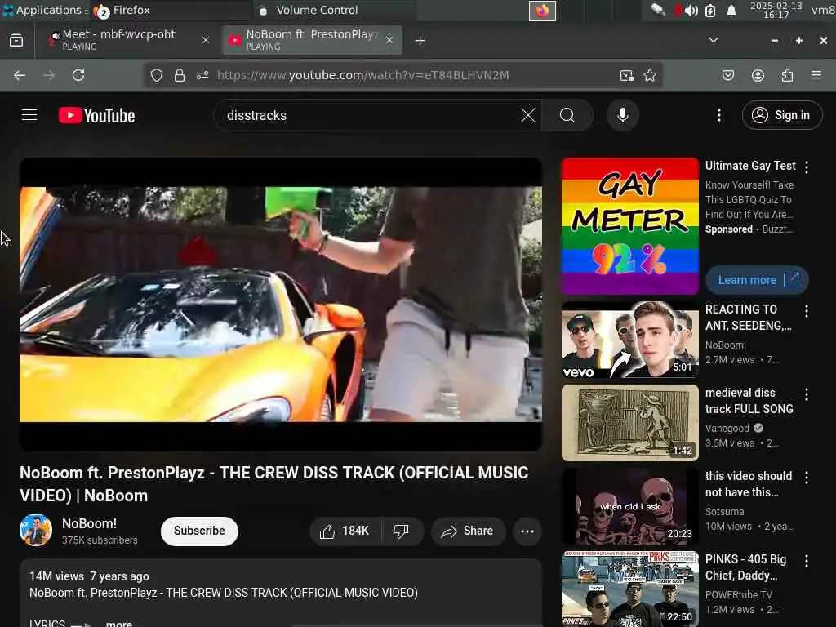Open Firefox window button in panel
Screen dimensions: 836x627
(542, 11)
